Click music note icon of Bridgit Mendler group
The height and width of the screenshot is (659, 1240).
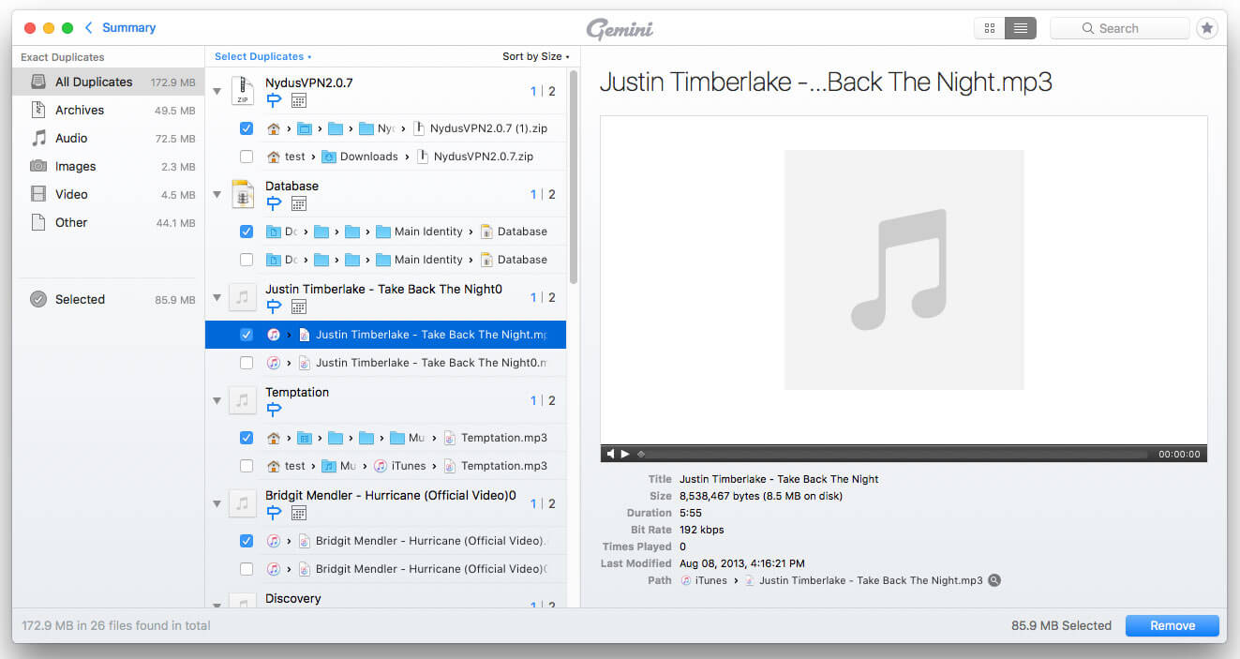243,503
